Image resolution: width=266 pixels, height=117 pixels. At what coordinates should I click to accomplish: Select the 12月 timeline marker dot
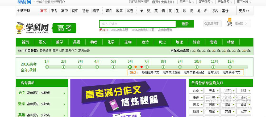(x=230, y=67)
